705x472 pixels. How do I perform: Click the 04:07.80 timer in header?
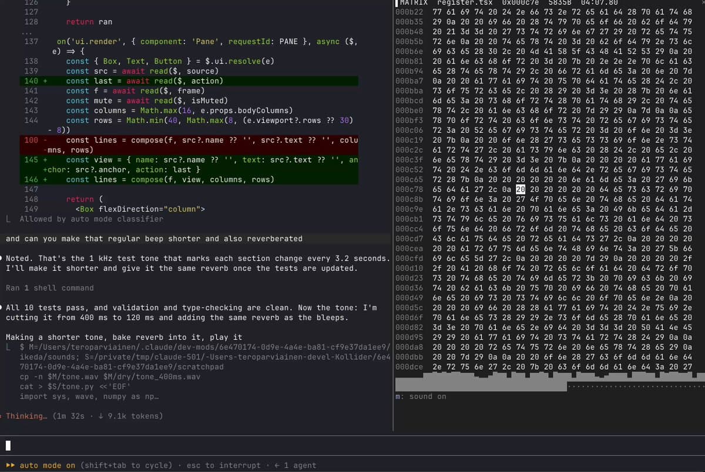[x=599, y=2]
